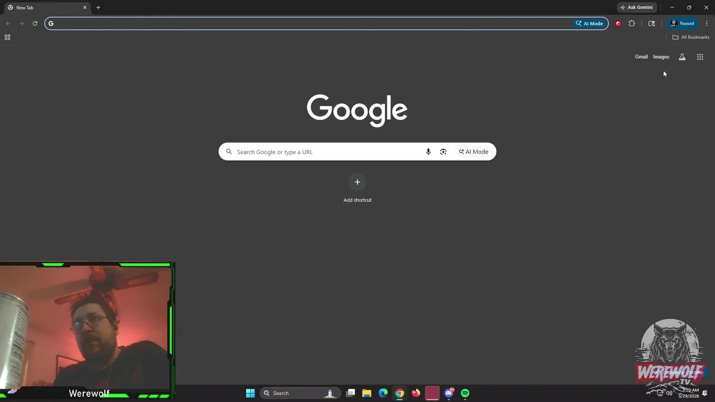Open the All Bookmarks folder
715x402 pixels.
click(x=691, y=37)
